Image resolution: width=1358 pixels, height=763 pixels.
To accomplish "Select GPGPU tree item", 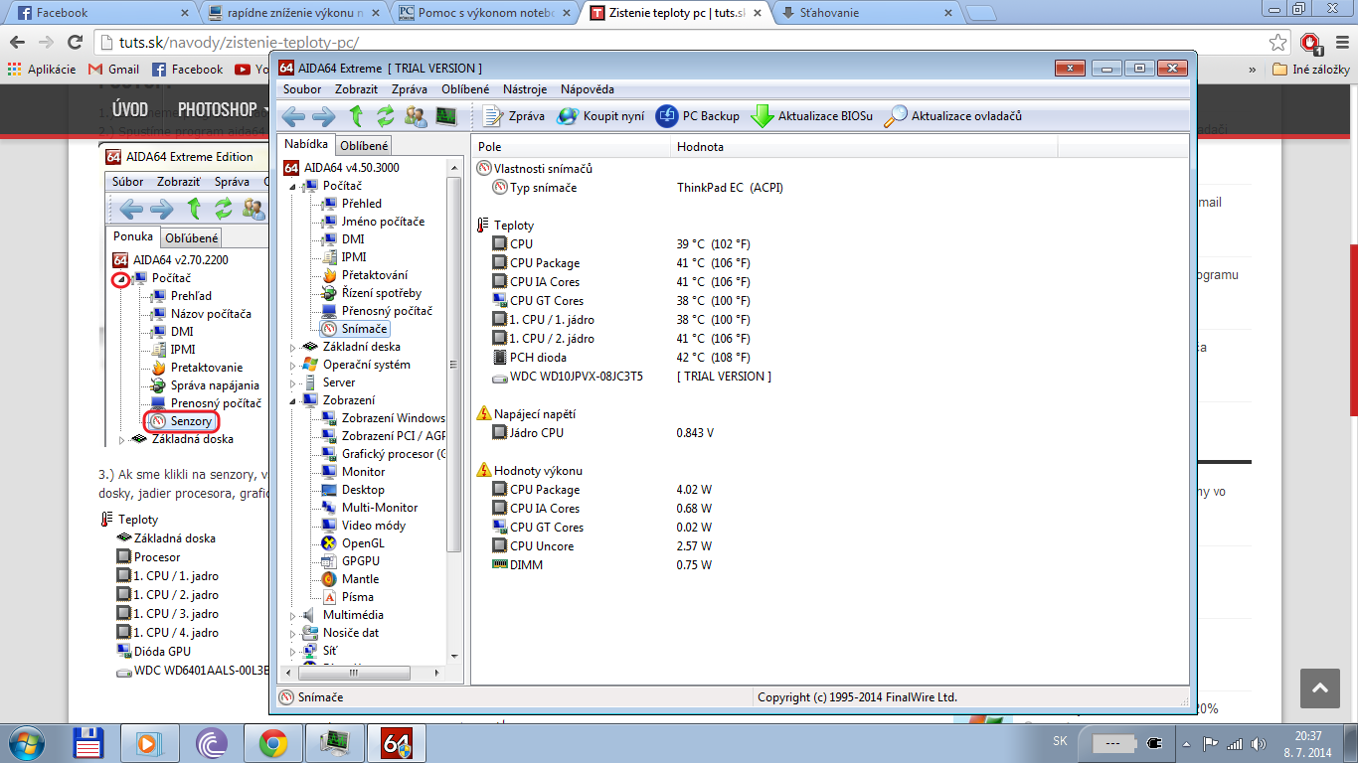I will coord(361,561).
